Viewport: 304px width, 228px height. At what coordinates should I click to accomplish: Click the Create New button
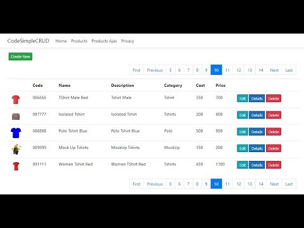point(20,56)
